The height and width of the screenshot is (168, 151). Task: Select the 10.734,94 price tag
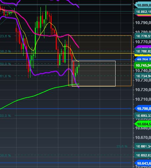(x=143, y=76)
